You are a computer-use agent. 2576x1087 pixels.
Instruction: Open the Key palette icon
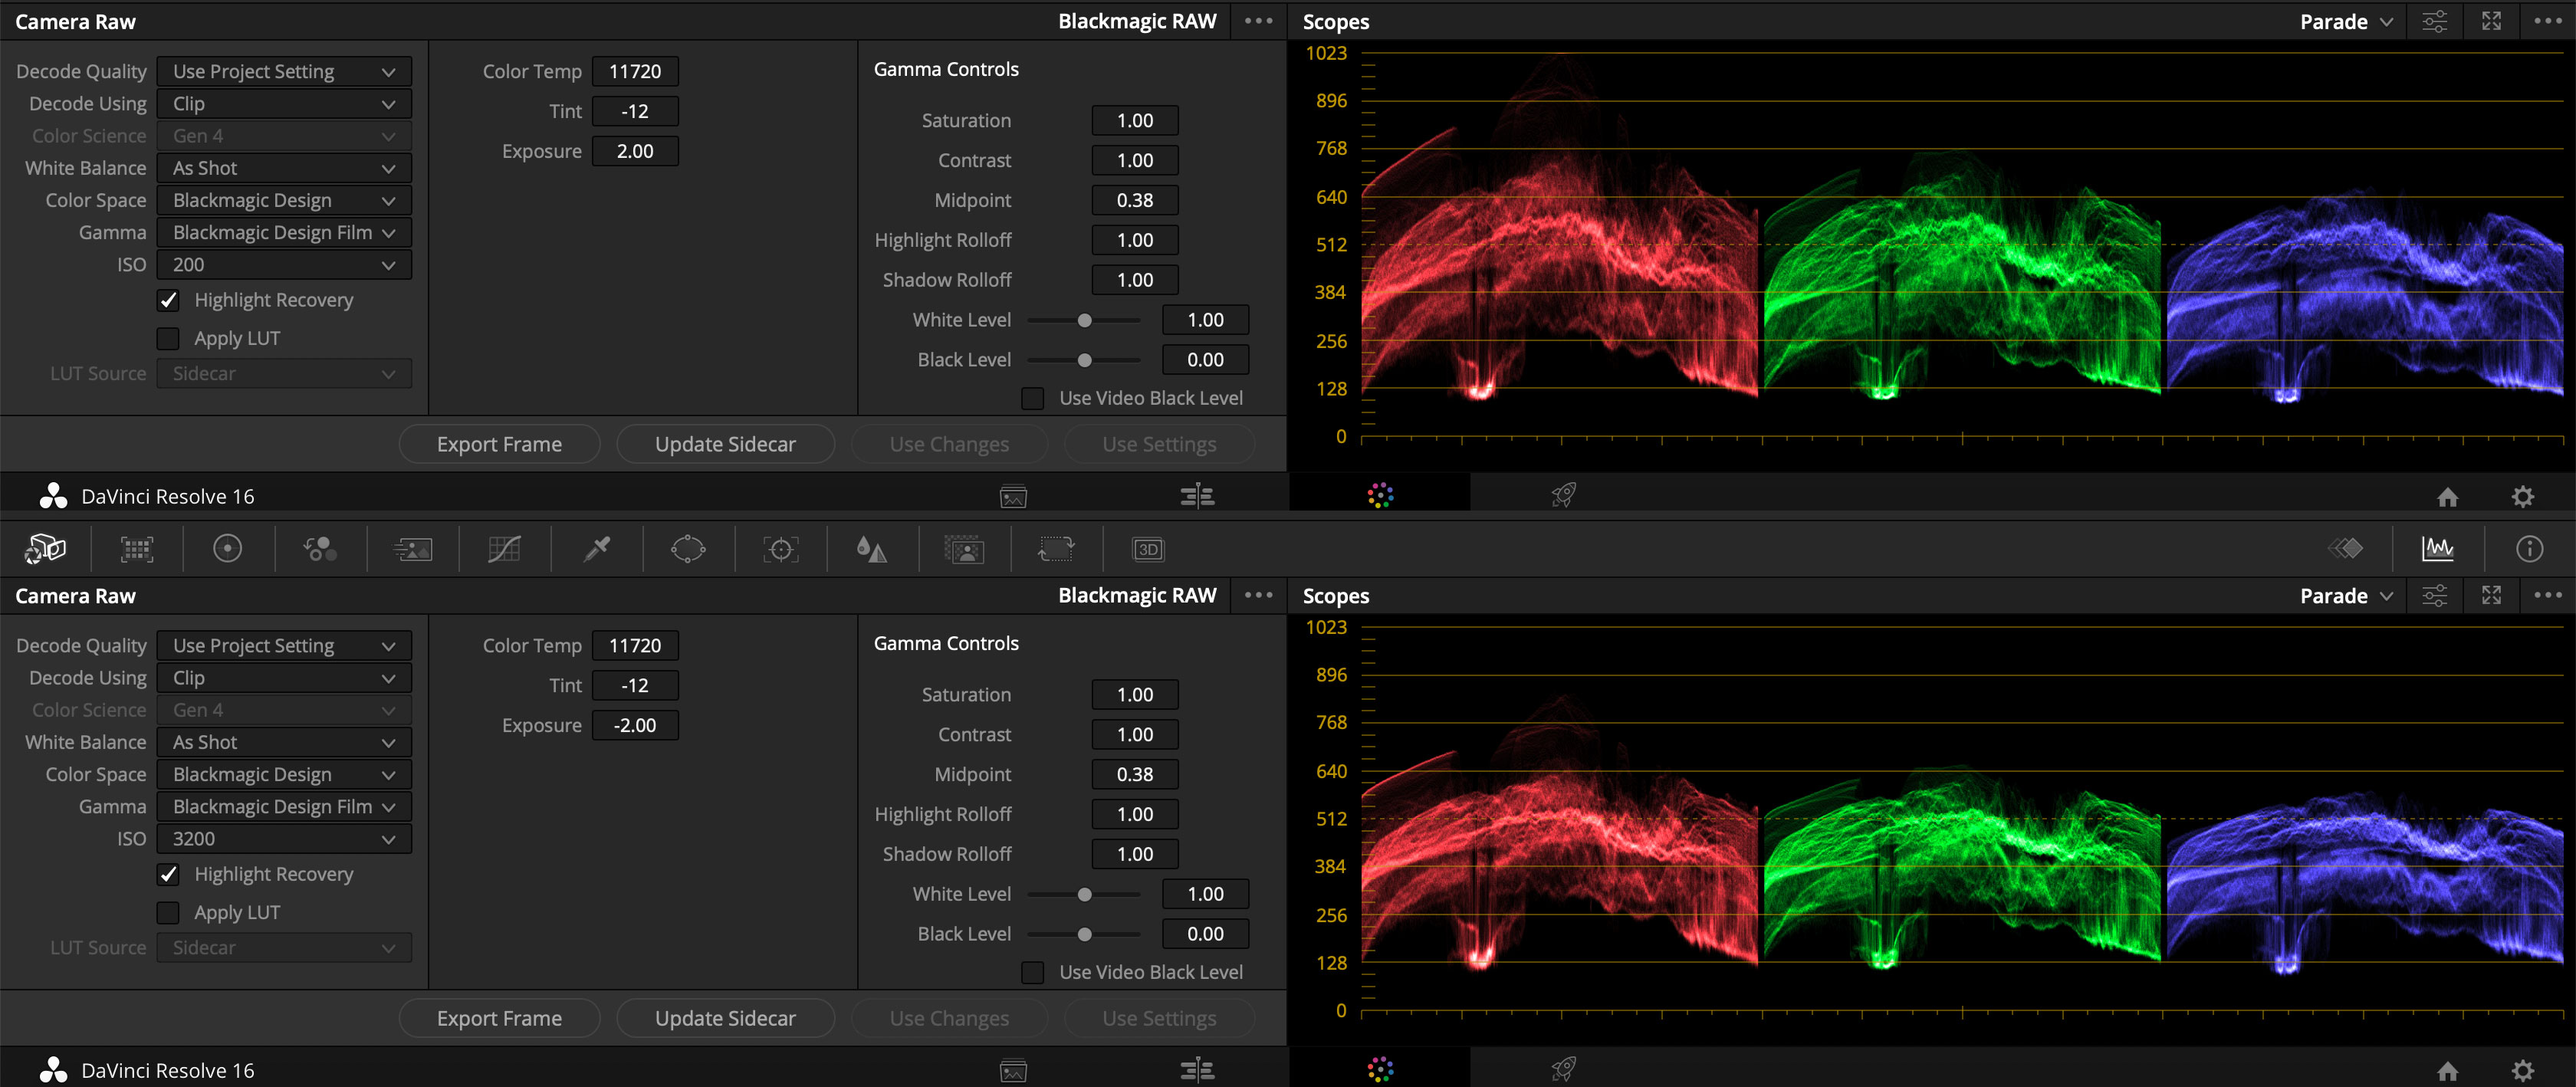(x=964, y=549)
